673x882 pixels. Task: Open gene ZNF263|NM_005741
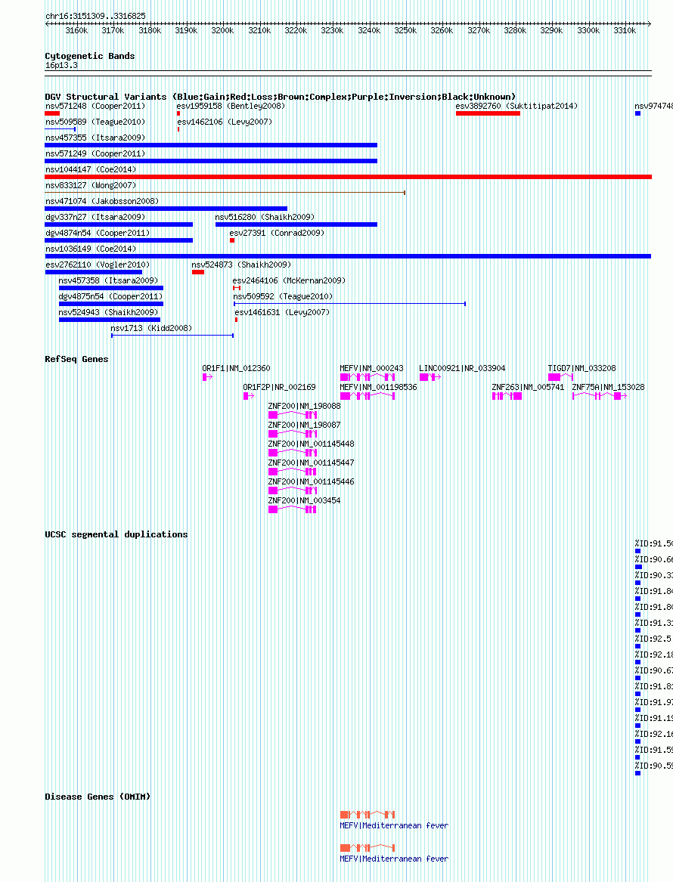pos(528,387)
